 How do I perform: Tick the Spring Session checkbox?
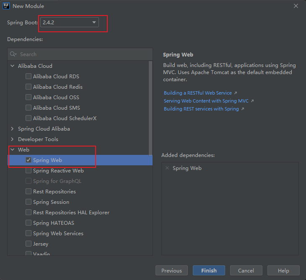[x=29, y=202]
